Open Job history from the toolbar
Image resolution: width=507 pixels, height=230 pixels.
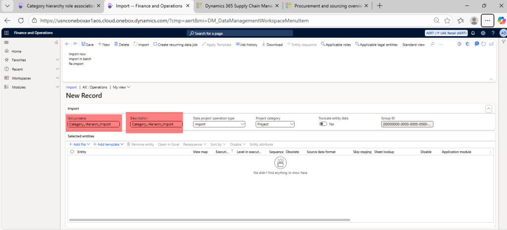(238, 45)
